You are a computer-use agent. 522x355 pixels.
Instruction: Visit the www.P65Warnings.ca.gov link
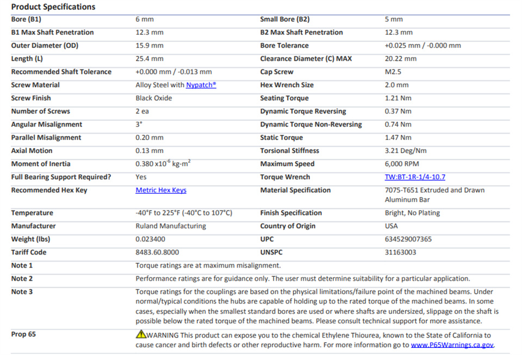click(452, 345)
